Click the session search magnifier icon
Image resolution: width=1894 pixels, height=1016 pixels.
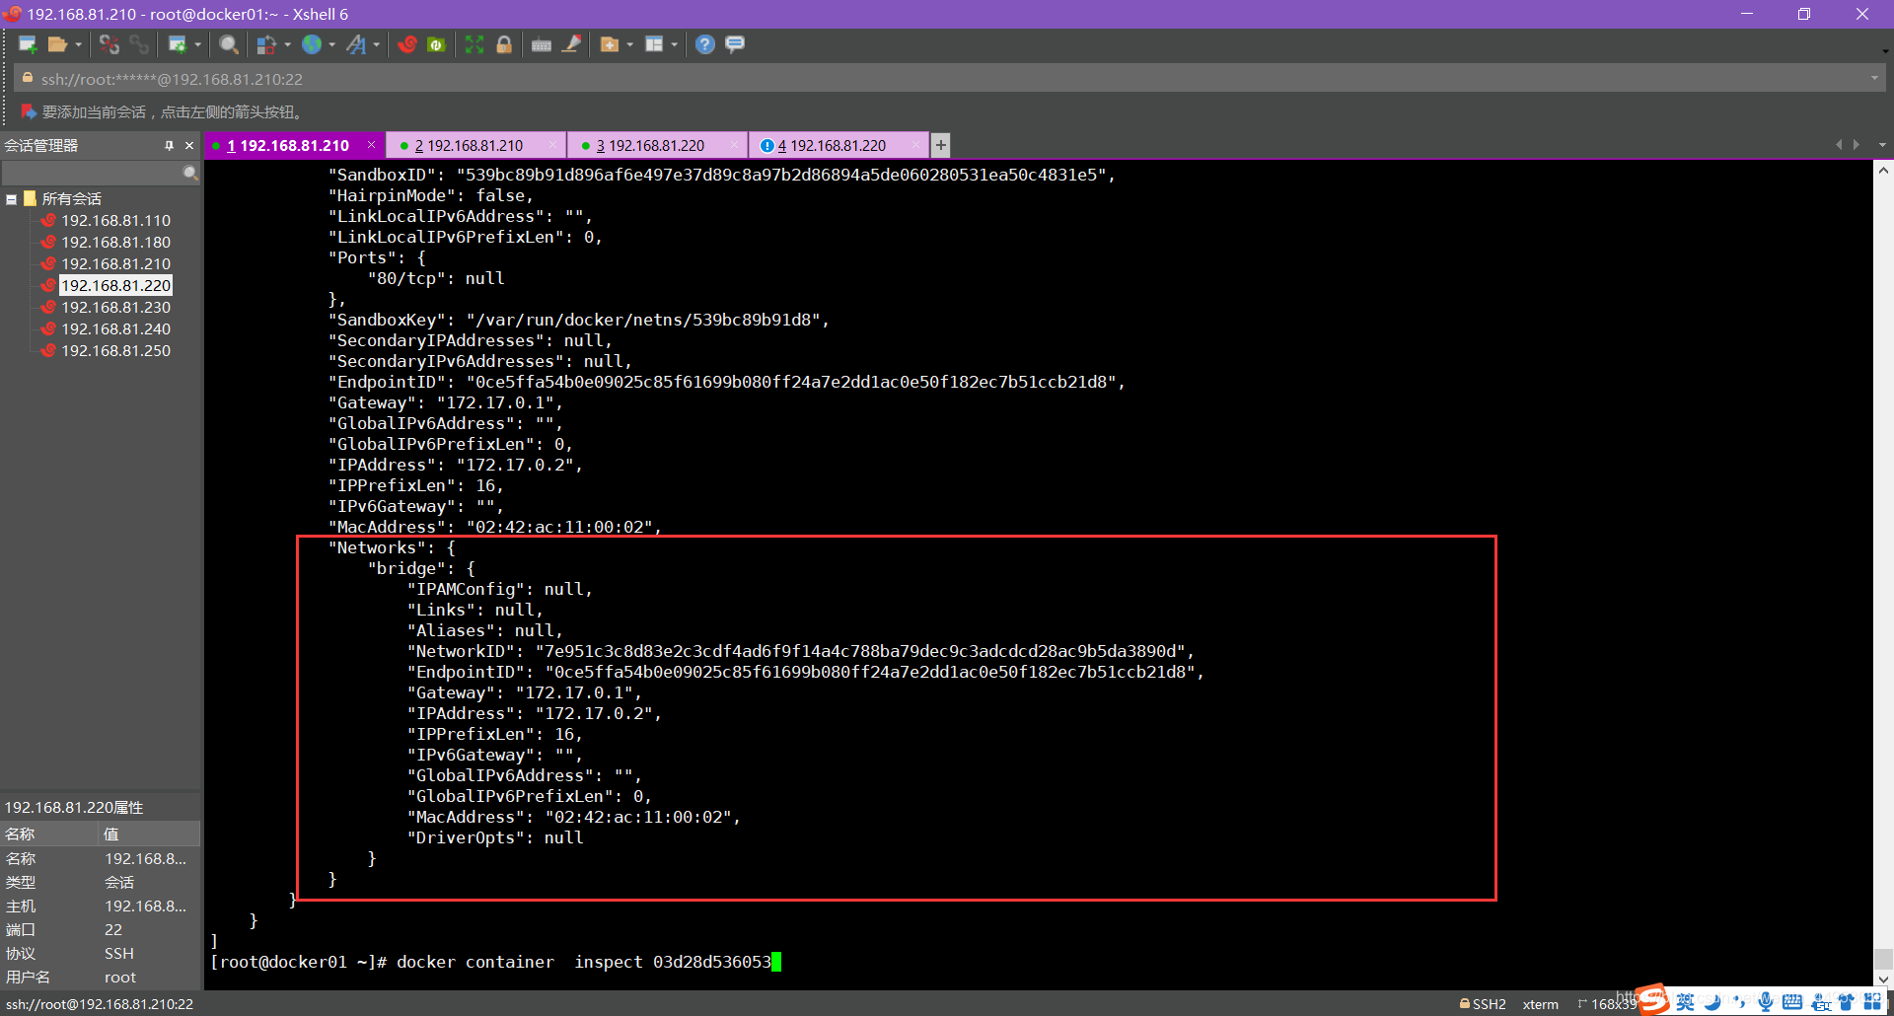tap(190, 173)
